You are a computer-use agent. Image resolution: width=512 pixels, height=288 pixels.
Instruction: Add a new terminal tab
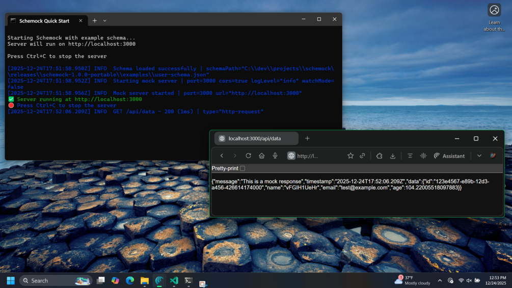[94, 20]
